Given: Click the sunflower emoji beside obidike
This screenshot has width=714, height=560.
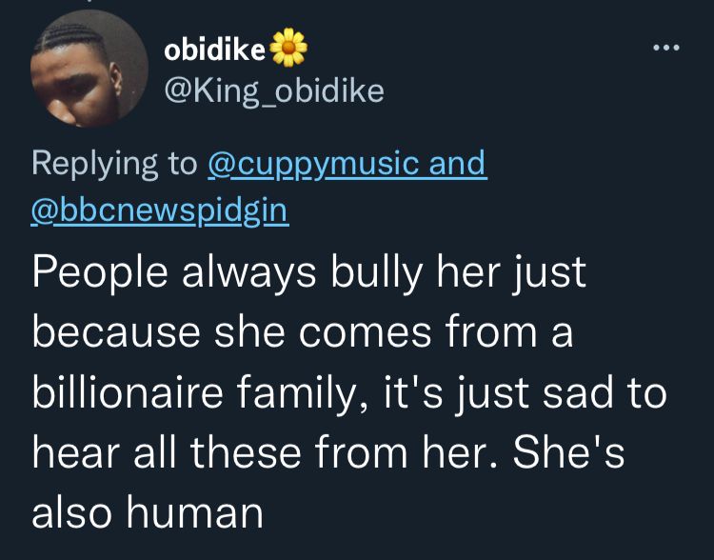Looking at the screenshot, I should click(x=288, y=48).
